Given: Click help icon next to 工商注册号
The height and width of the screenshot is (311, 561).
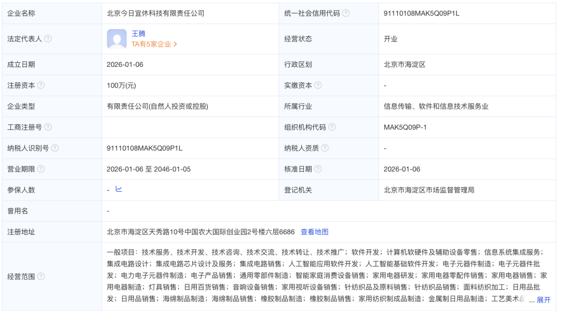Looking at the screenshot, I should pyautogui.click(x=48, y=127).
